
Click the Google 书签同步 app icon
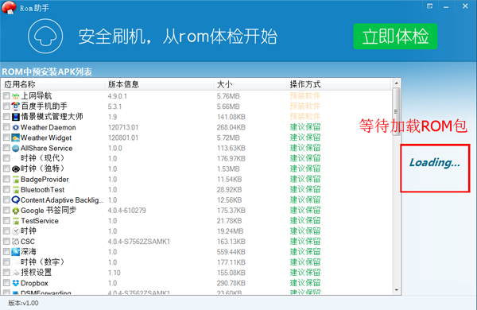click(x=16, y=211)
